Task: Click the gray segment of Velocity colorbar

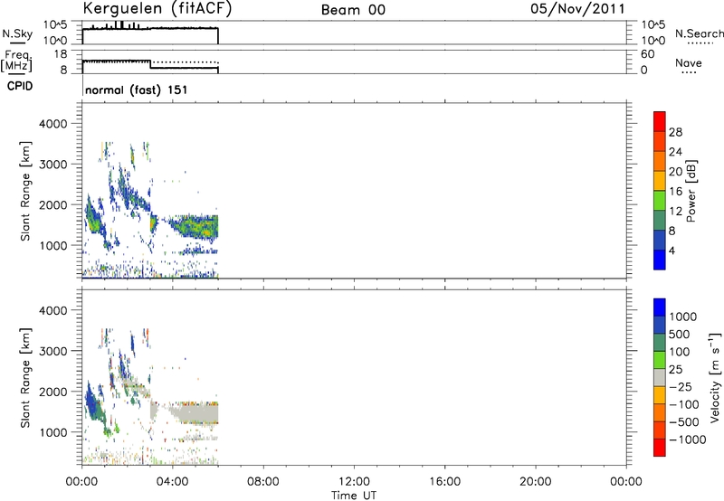Action: coord(660,377)
